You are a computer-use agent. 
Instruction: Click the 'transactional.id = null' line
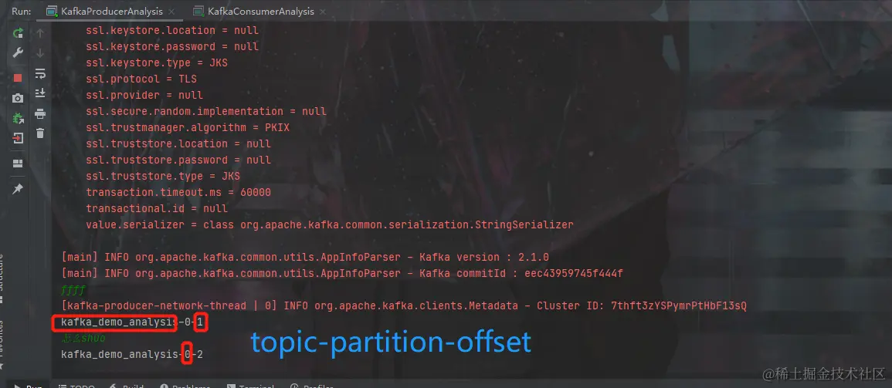(157, 208)
